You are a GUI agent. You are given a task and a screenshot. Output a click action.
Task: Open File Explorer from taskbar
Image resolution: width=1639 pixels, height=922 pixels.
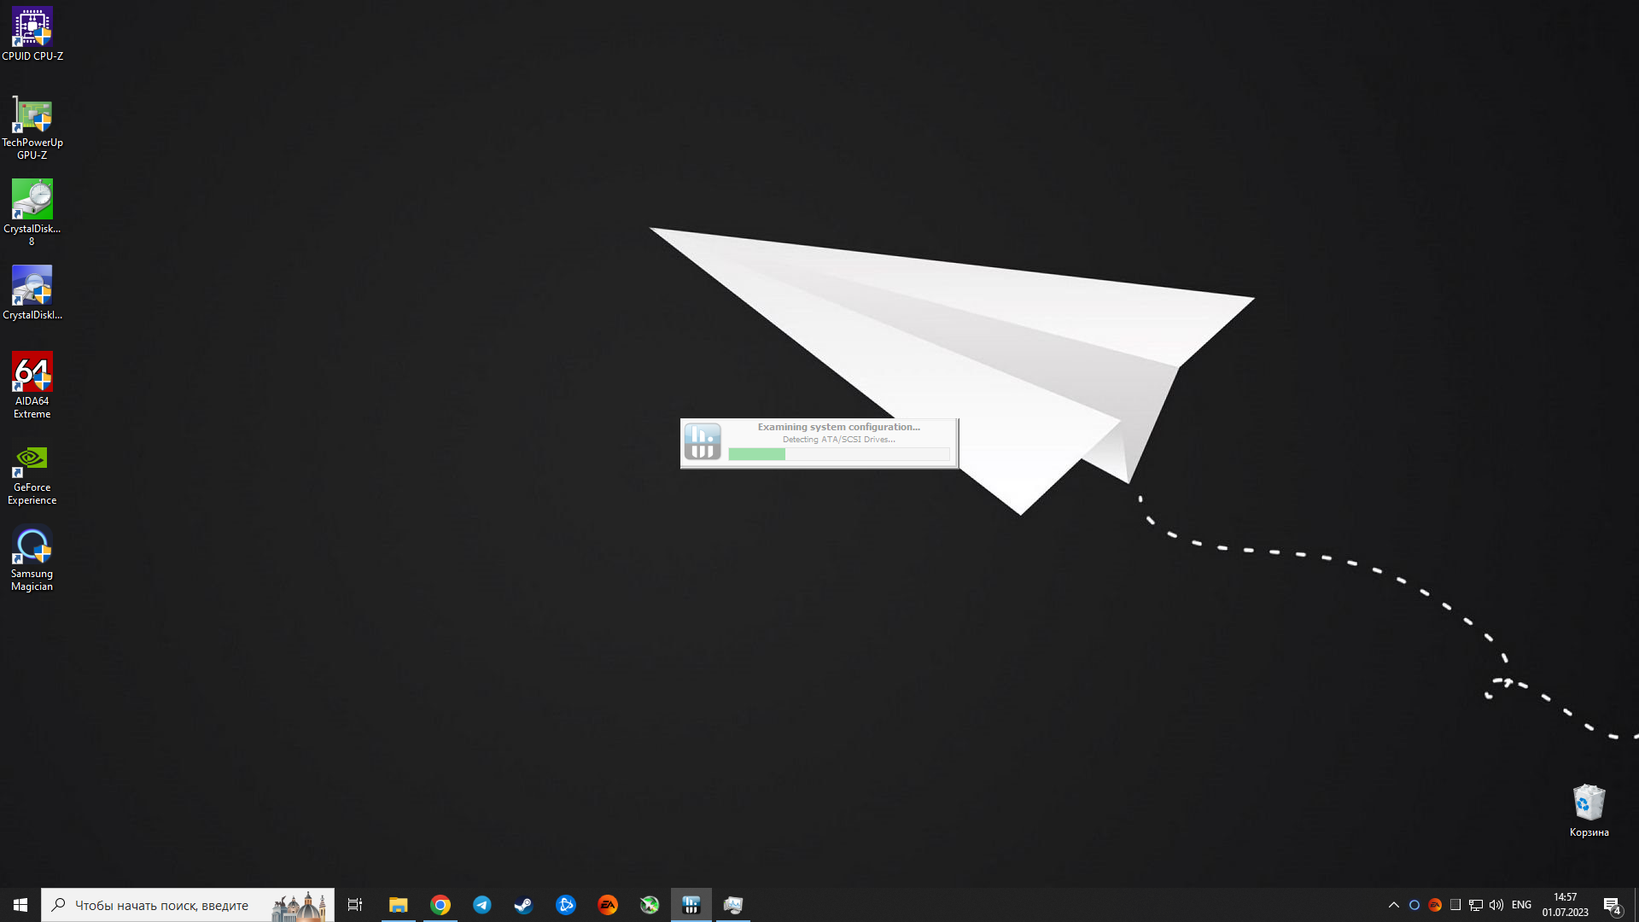click(x=399, y=905)
